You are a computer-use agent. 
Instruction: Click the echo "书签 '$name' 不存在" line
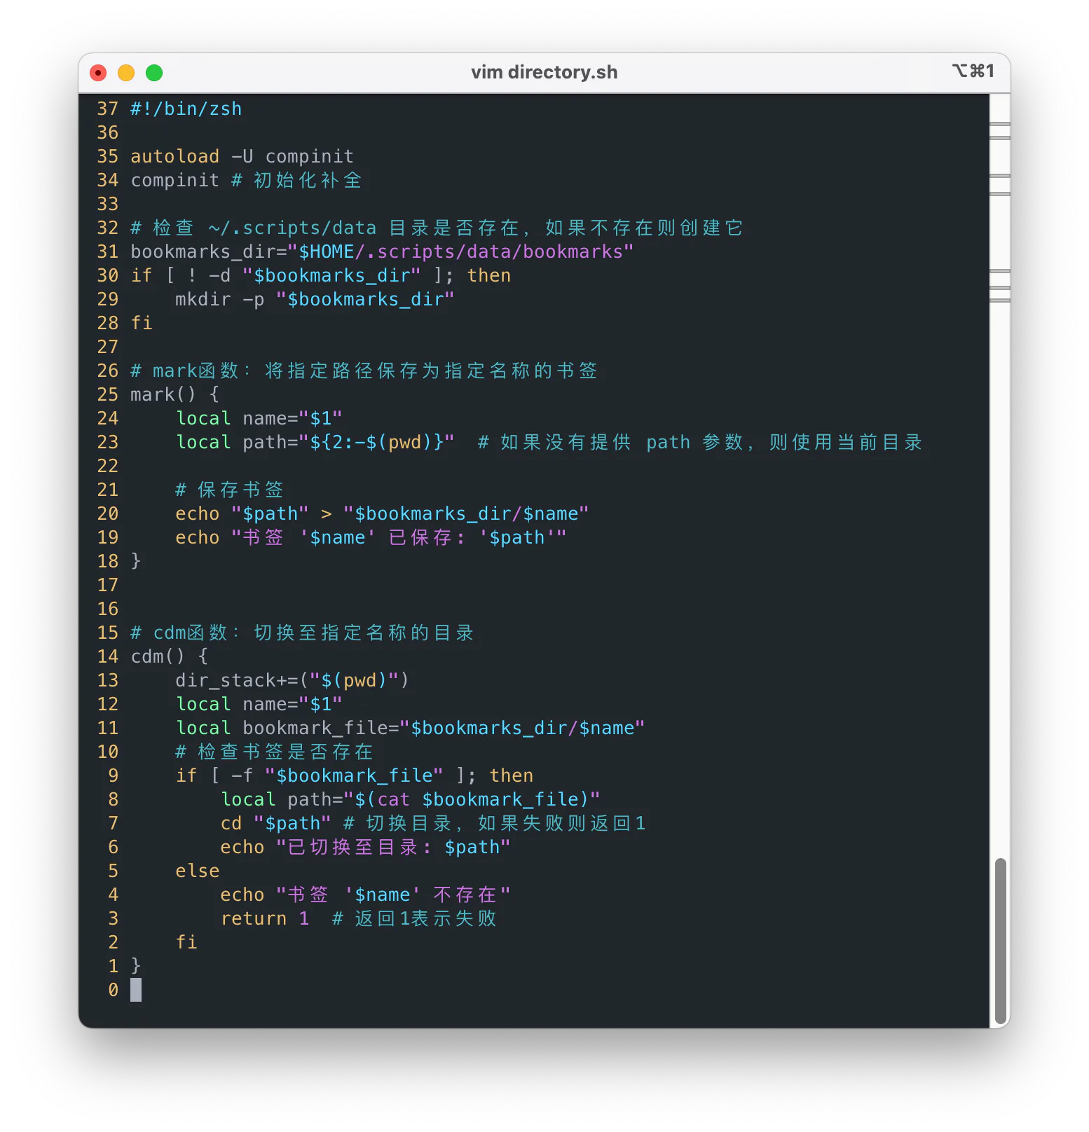coord(365,895)
